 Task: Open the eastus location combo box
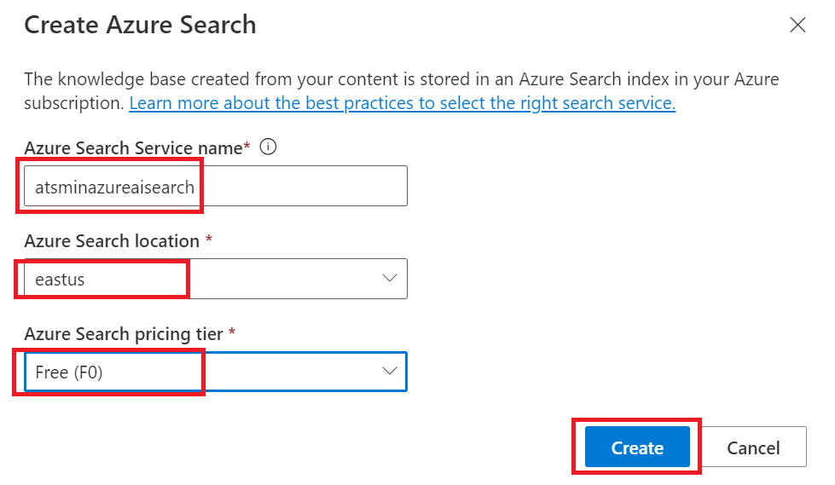pyautogui.click(x=216, y=279)
